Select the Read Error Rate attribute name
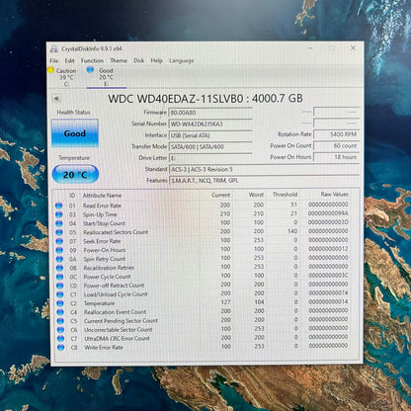This screenshot has width=411, height=411. 102,205
